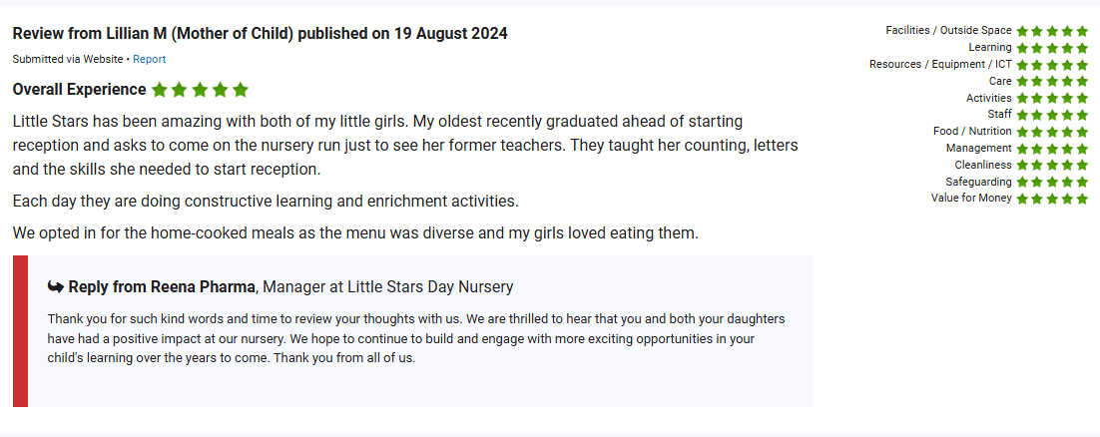Click the Overall Experience star rating
Image resolution: width=1100 pixels, height=437 pixels.
pos(200,90)
